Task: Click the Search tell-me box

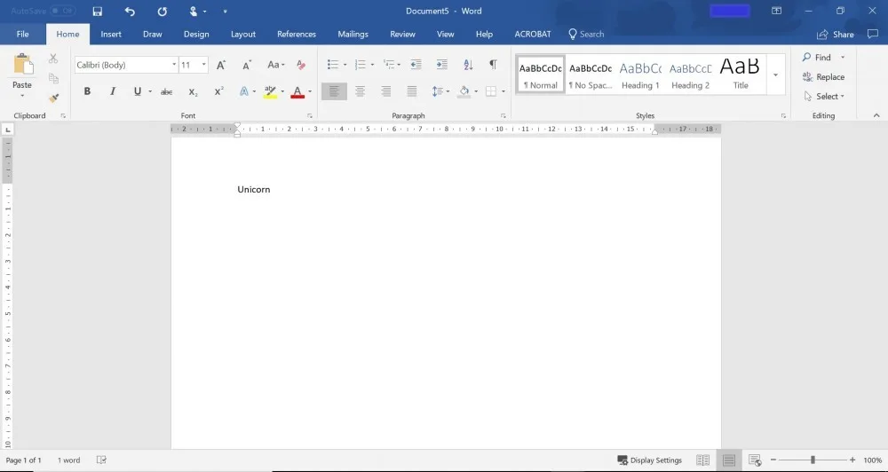Action: point(586,34)
